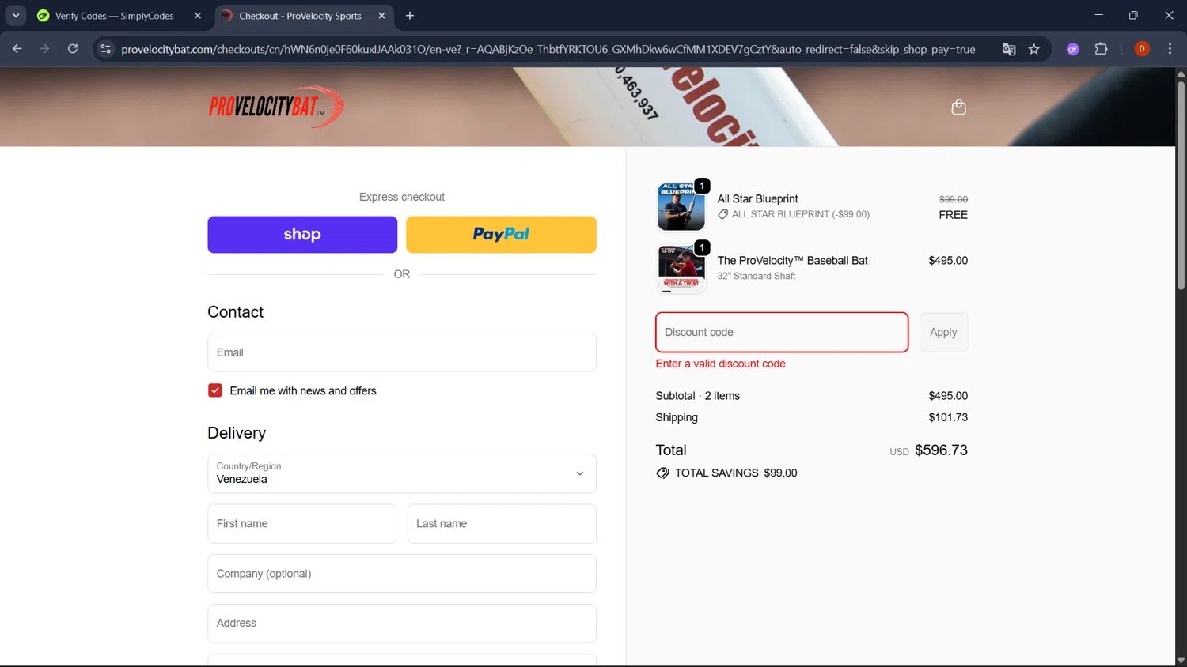Close the Verify Codes SimplyCodes tab
Image resolution: width=1187 pixels, height=667 pixels.
click(198, 16)
